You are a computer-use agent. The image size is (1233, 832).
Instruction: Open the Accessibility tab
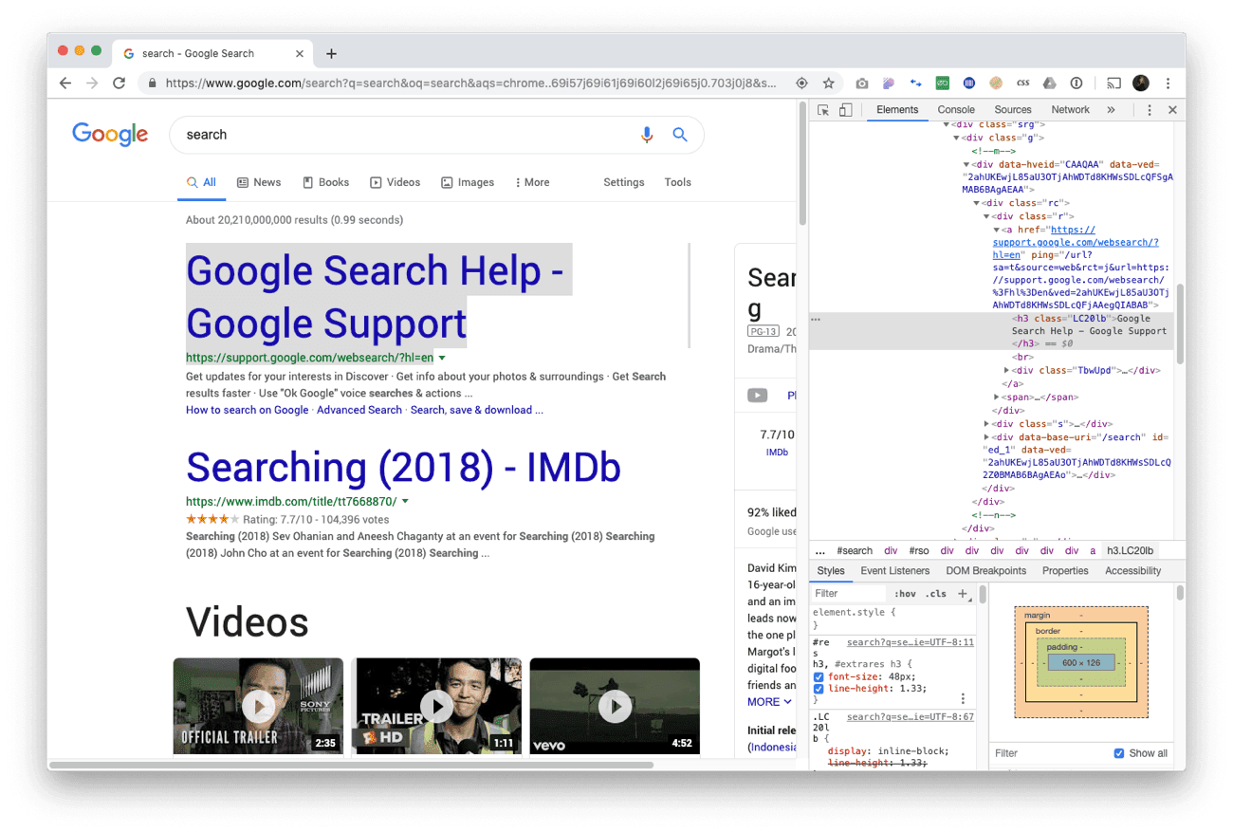[x=1132, y=571]
